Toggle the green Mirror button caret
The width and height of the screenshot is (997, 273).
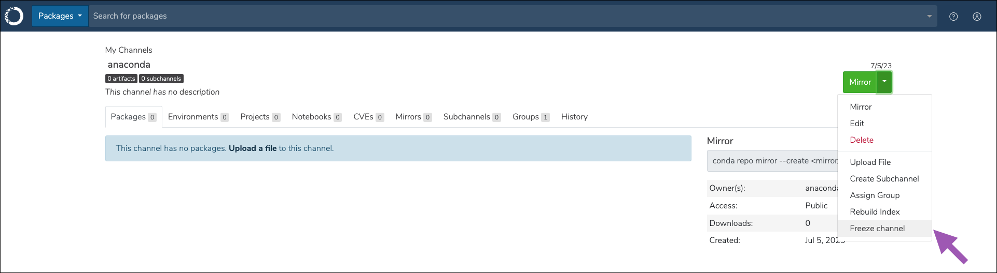884,82
